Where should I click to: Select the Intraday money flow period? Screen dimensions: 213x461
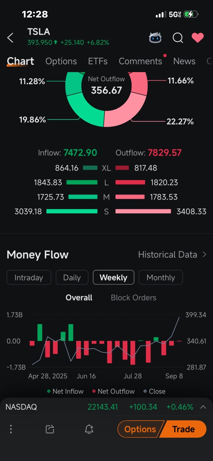pos(29,277)
